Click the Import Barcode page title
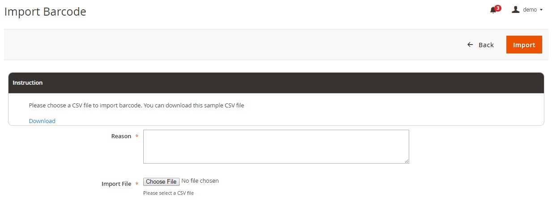 [45, 12]
